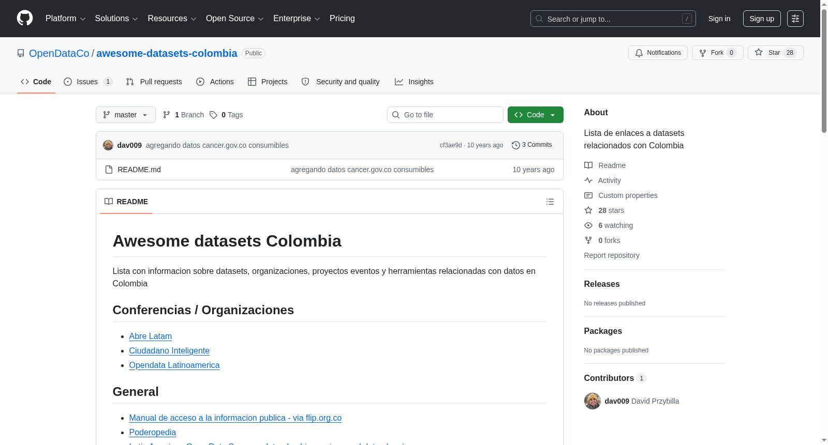Focus the Search or jump to field

tap(613, 19)
